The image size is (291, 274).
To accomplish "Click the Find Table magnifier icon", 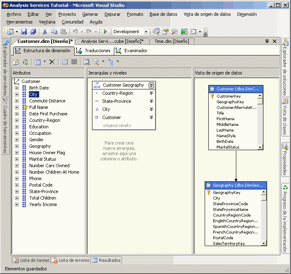I will [86, 62].
